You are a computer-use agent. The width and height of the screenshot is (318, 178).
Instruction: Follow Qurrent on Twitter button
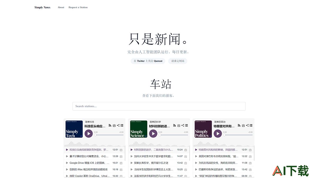pyautogui.click(x=148, y=61)
